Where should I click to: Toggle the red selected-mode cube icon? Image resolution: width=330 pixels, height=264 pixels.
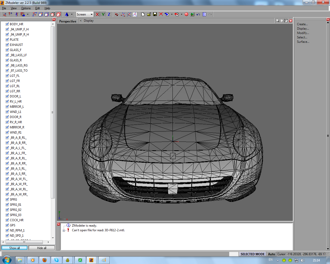pyautogui.click(x=59, y=14)
